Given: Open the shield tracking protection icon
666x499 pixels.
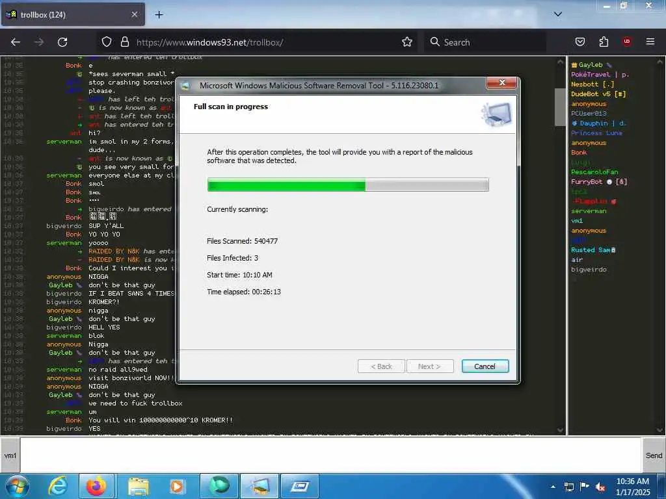Looking at the screenshot, I should coord(107,42).
